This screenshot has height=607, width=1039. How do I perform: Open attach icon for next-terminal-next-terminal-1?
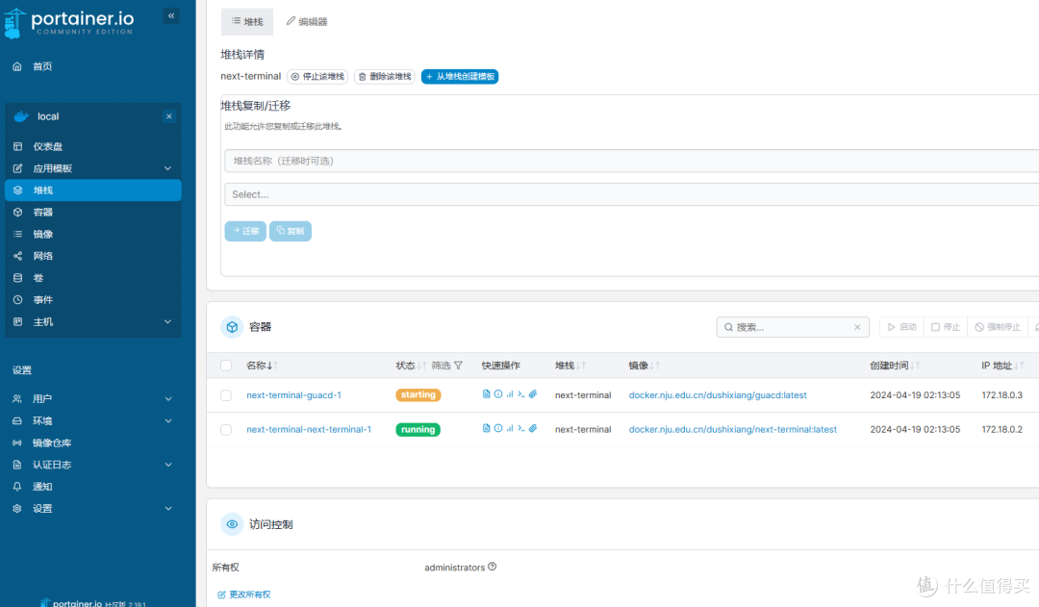click(533, 429)
